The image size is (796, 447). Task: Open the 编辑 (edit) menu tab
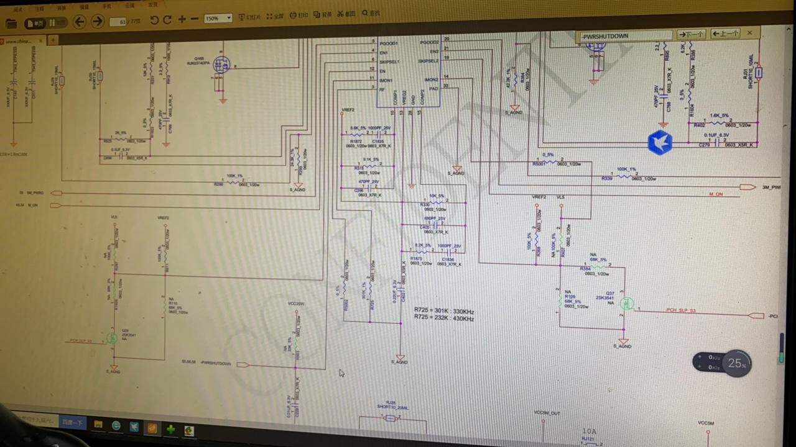[84, 7]
